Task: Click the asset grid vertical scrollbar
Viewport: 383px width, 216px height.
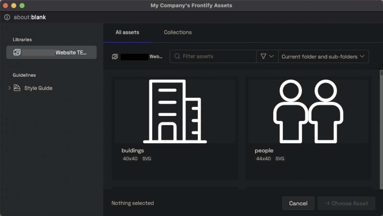Action: point(381,130)
